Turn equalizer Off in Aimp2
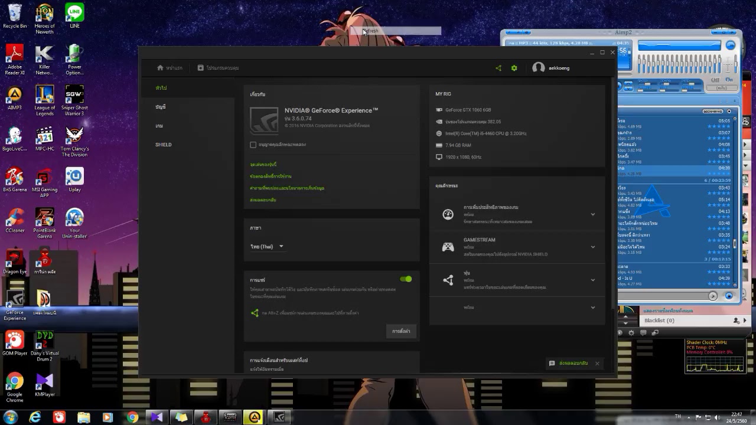Image resolution: width=756 pixels, height=425 pixels. point(716,80)
